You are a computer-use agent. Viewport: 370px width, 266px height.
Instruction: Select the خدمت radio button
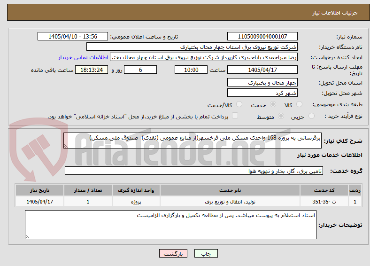coord(273,104)
